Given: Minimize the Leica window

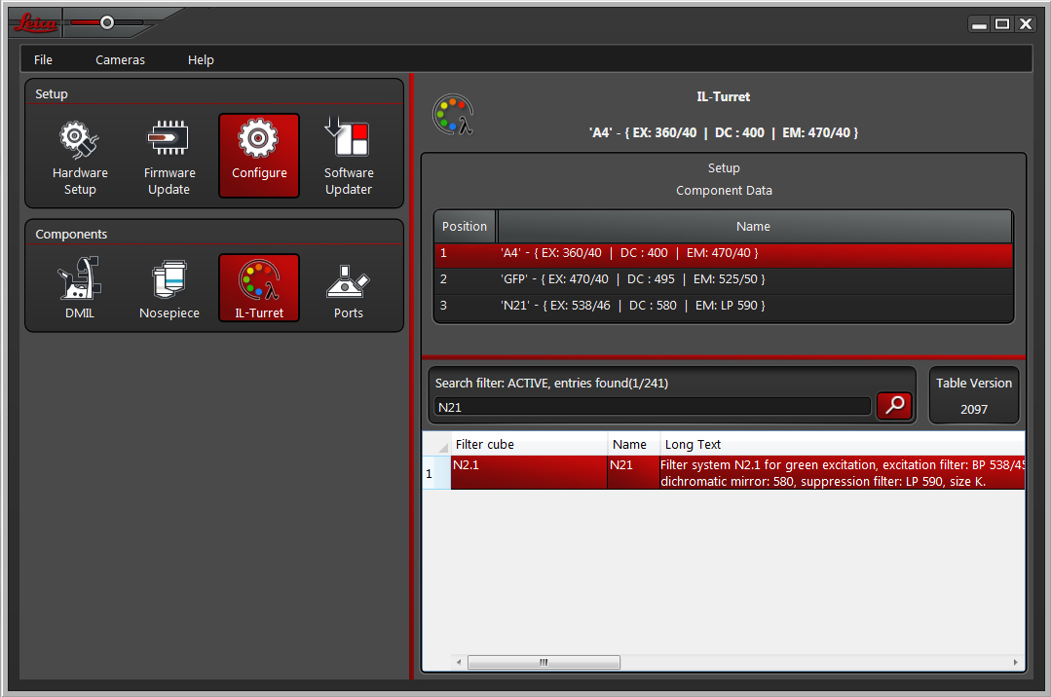Looking at the screenshot, I should [979, 24].
